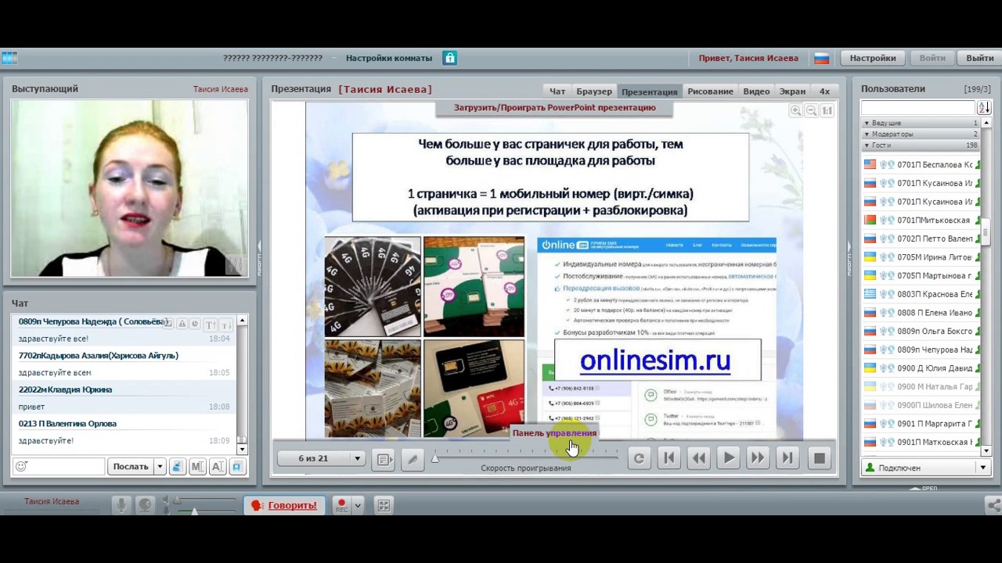This screenshot has width=1002, height=563.
Task: Click the speaker volume slider handle
Action: click(177, 500)
